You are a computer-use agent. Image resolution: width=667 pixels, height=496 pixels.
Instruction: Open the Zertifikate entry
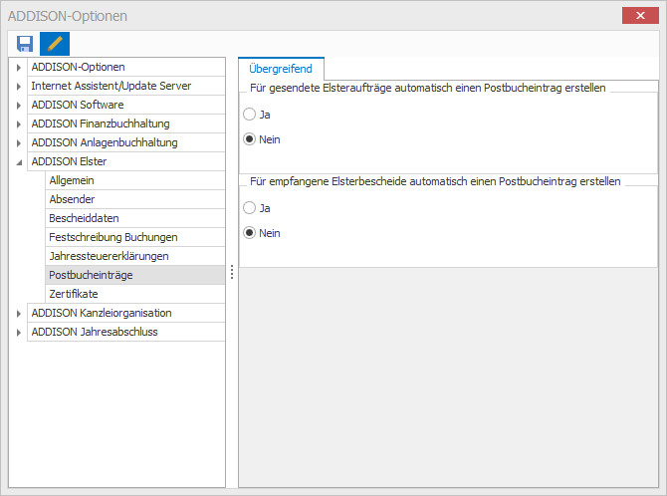[134, 294]
